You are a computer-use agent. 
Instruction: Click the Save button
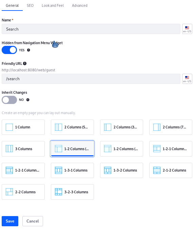tap(10, 221)
